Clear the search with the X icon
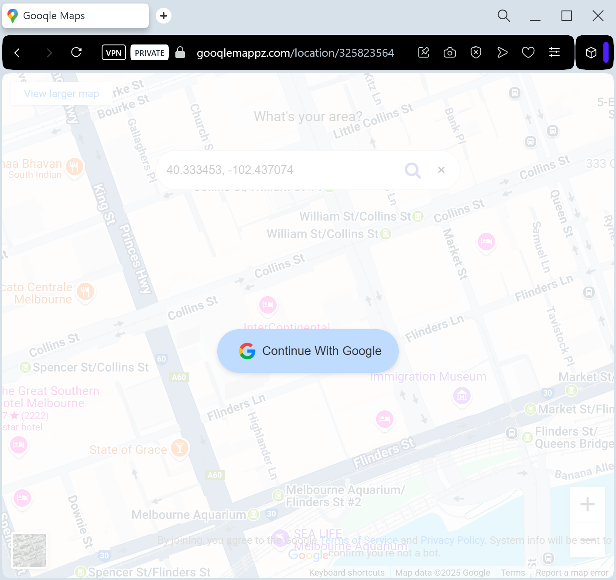Image resolution: width=616 pixels, height=580 pixels. tap(441, 170)
